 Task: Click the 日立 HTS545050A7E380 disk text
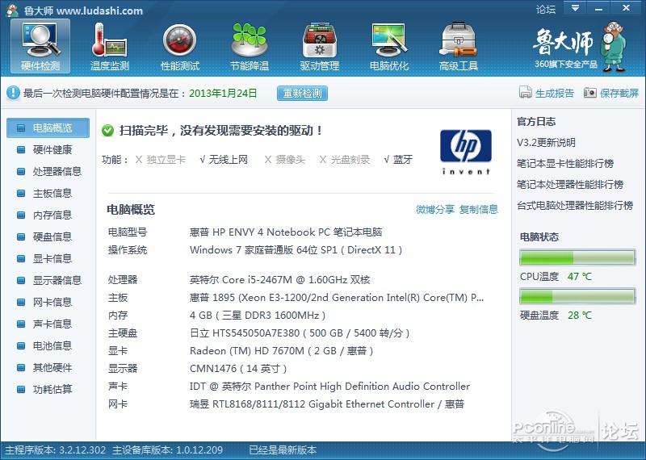pyautogui.click(x=300, y=333)
